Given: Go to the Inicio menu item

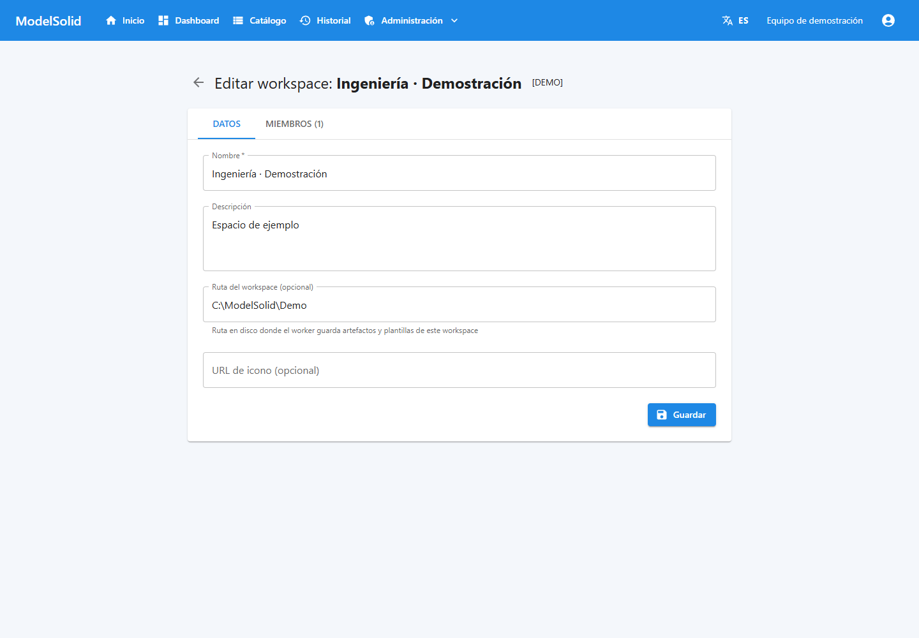Looking at the screenshot, I should [133, 20].
